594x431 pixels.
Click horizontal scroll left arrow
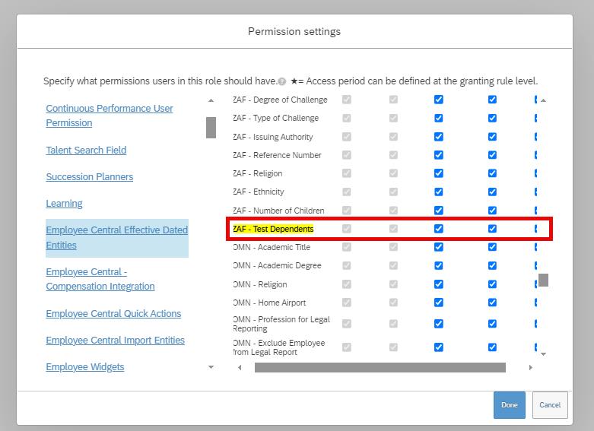tap(240, 367)
